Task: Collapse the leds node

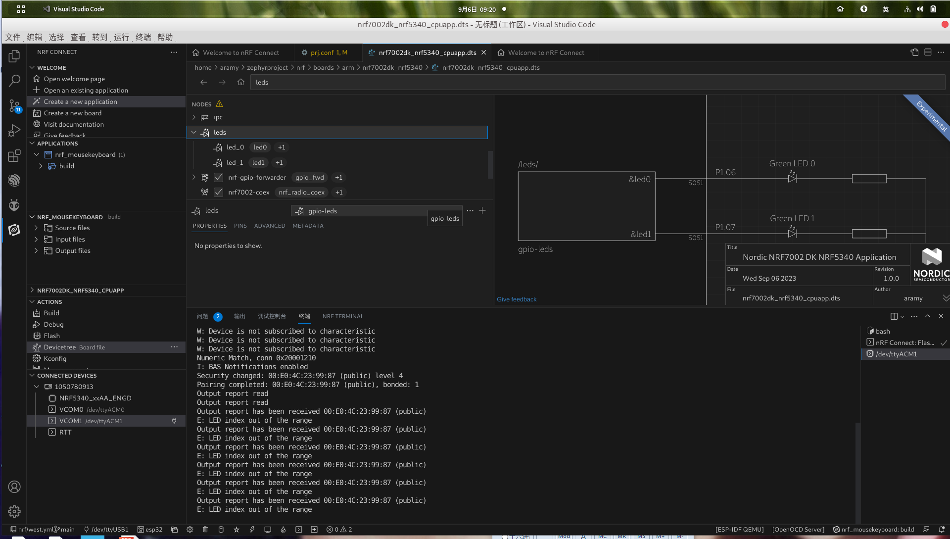Action: [x=194, y=132]
